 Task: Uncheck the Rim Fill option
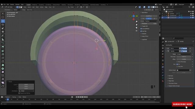(177, 64)
